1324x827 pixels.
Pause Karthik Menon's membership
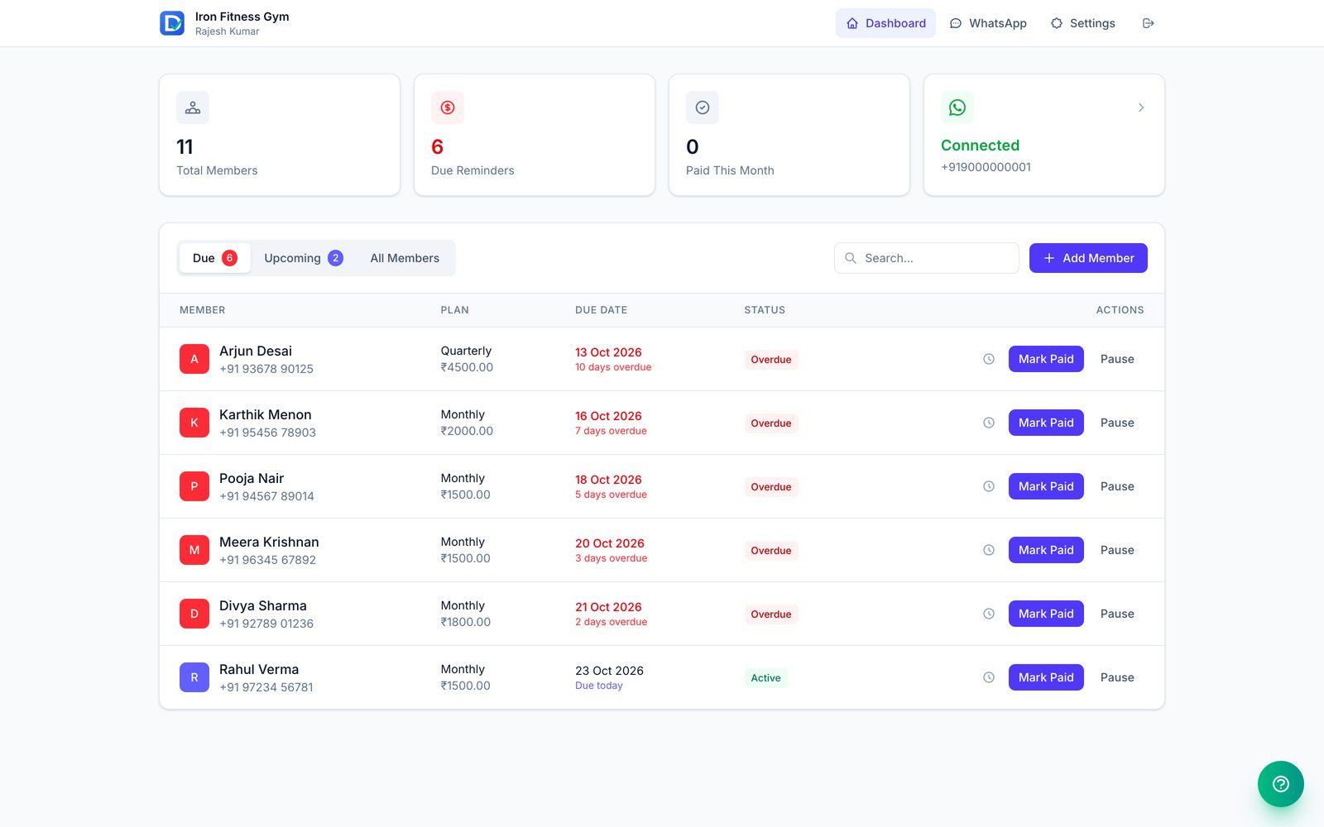tap(1117, 423)
